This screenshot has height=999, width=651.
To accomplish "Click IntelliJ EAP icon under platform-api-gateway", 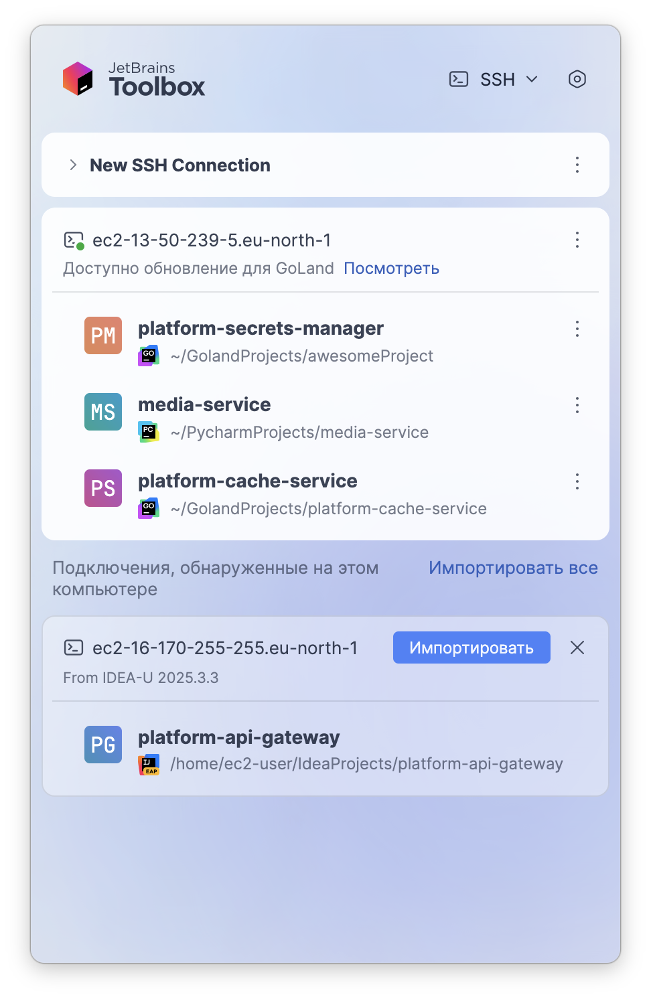I will click(149, 764).
